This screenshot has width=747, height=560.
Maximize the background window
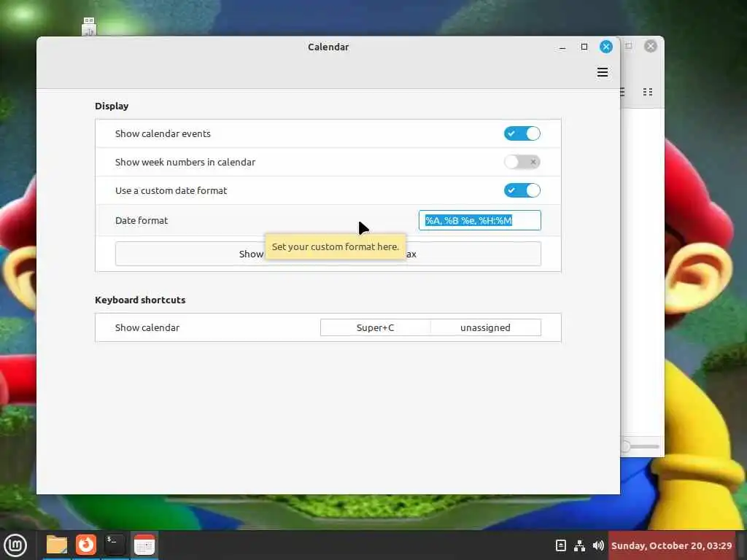629,46
